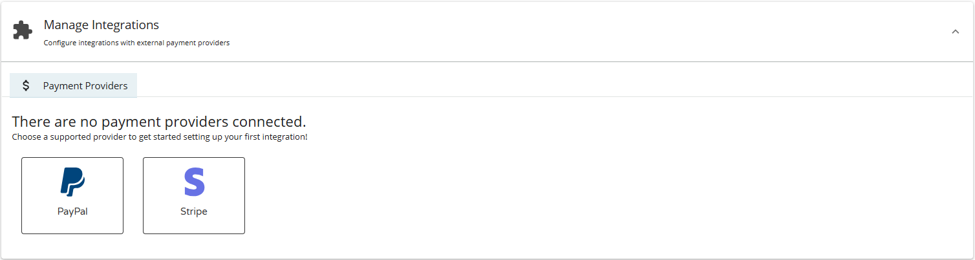Click the gap between PayPal and Stripe cards
Viewport: 975px width, 260px height.
133,195
